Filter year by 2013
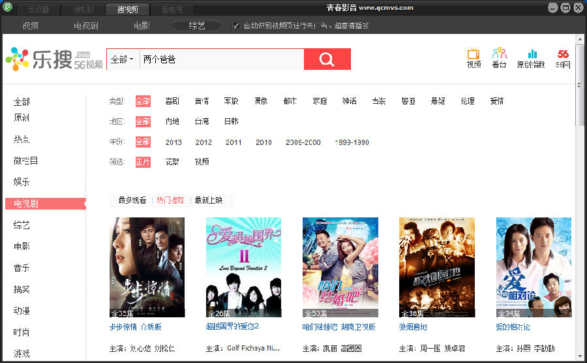The height and width of the screenshot is (363, 587). (173, 142)
